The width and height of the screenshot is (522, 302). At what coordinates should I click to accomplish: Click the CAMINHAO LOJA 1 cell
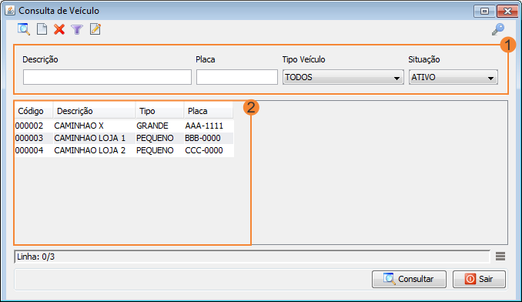click(x=94, y=138)
